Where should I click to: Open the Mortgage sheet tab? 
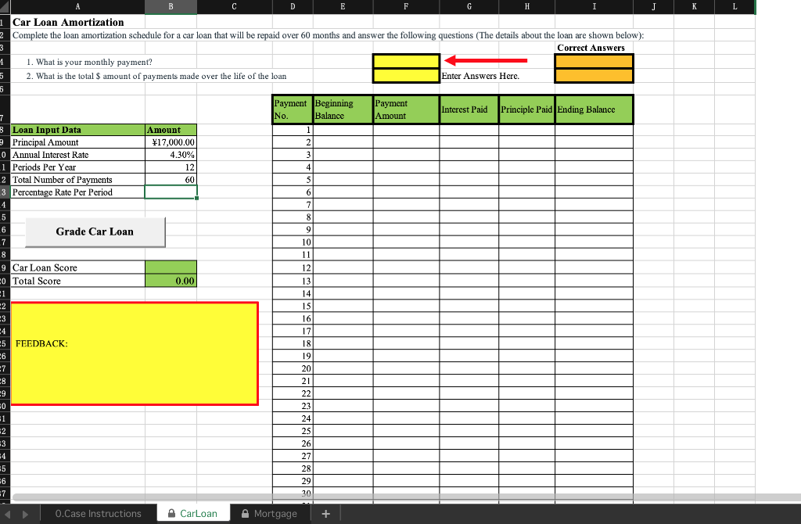coord(269,514)
